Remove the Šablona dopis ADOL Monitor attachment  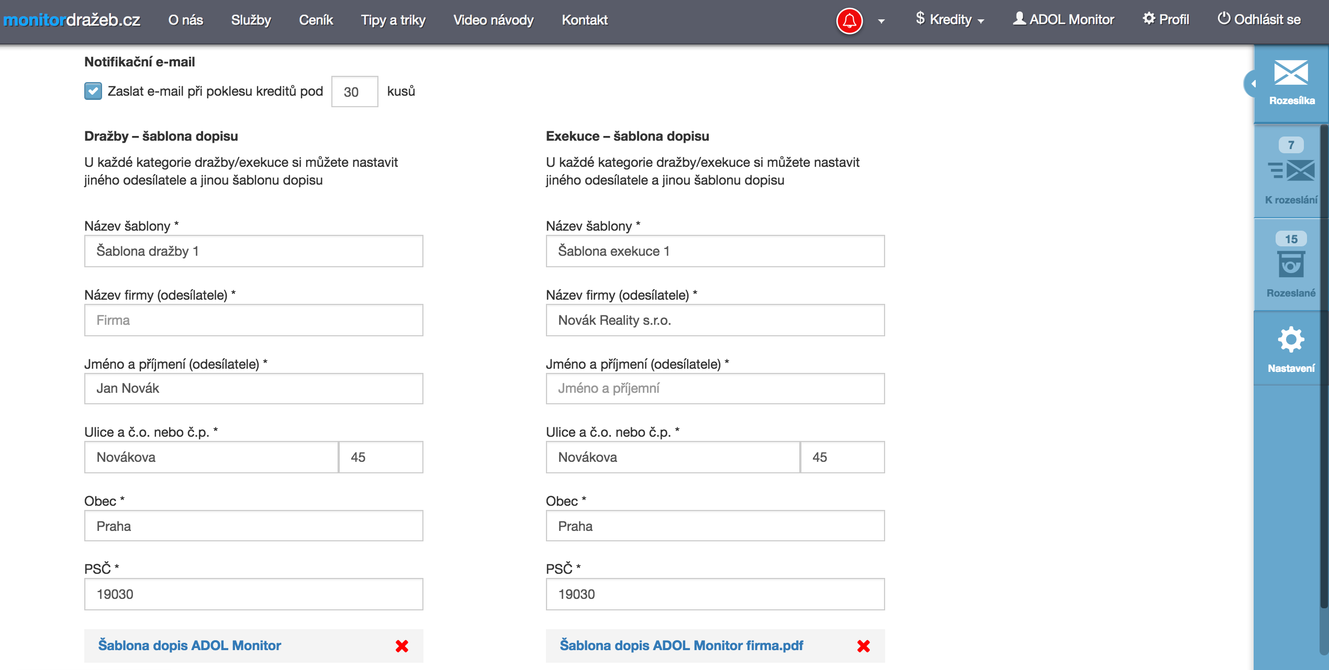tap(401, 646)
